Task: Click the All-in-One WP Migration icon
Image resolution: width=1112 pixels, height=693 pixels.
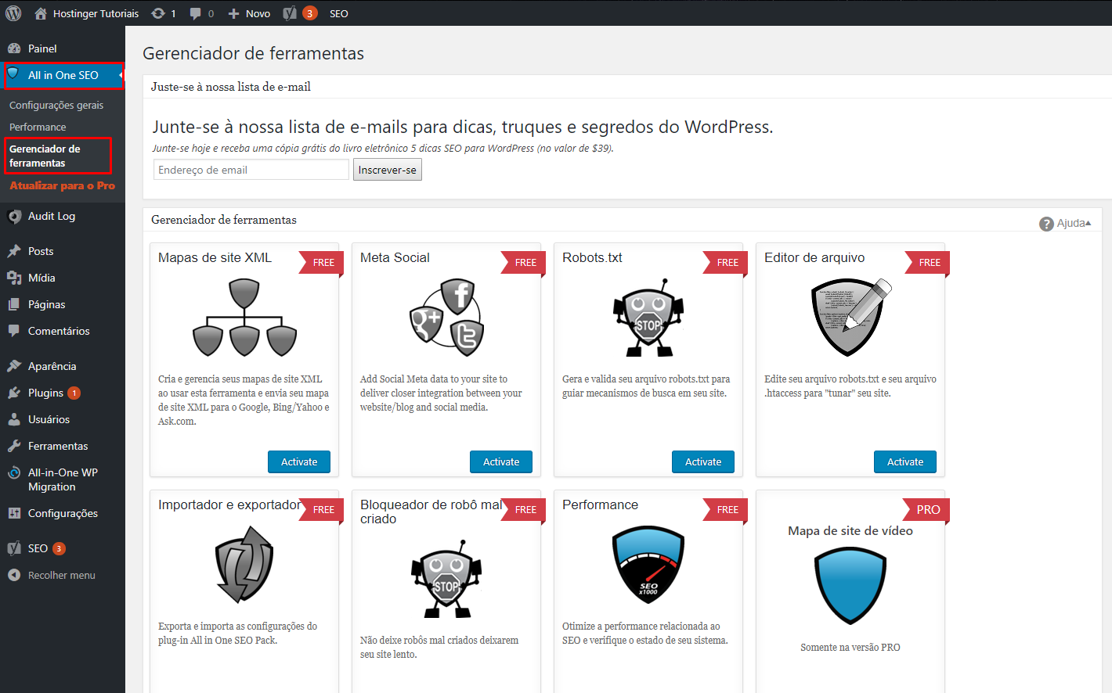Action: click(14, 472)
